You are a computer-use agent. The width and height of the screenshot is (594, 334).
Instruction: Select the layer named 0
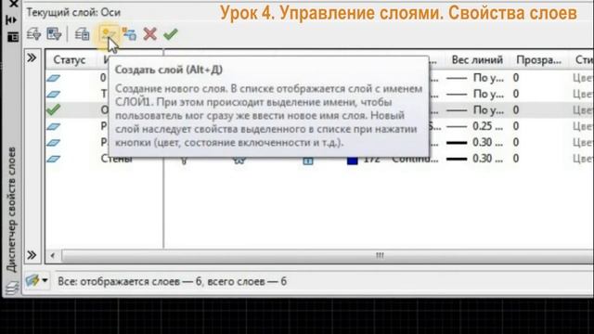click(103, 78)
